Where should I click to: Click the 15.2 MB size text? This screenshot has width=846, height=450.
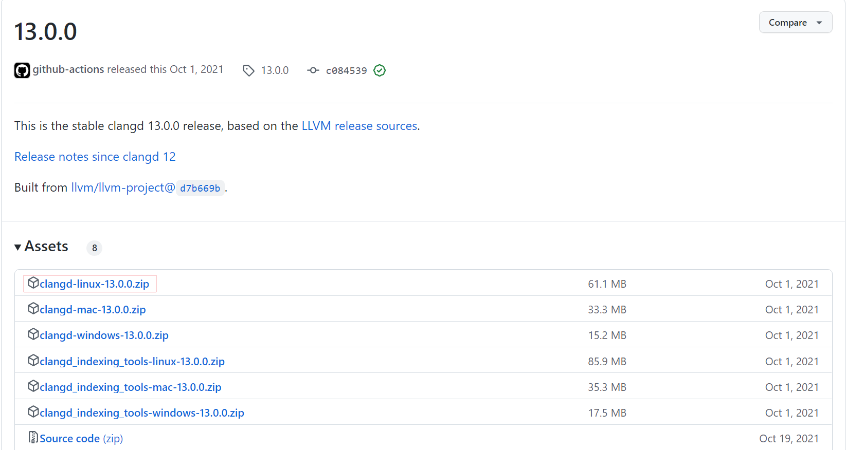(x=607, y=335)
